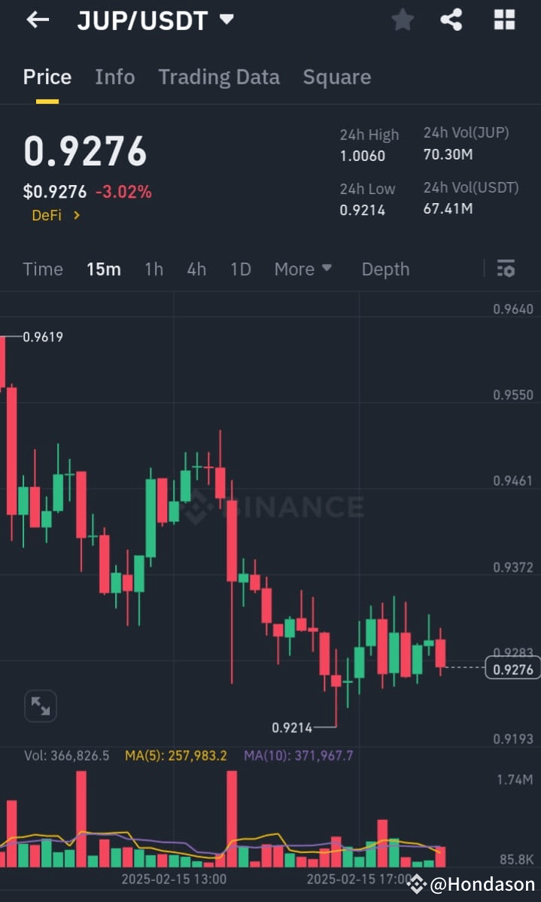This screenshot has width=541, height=902.
Task: Switch to the Depth view
Action: [385, 269]
